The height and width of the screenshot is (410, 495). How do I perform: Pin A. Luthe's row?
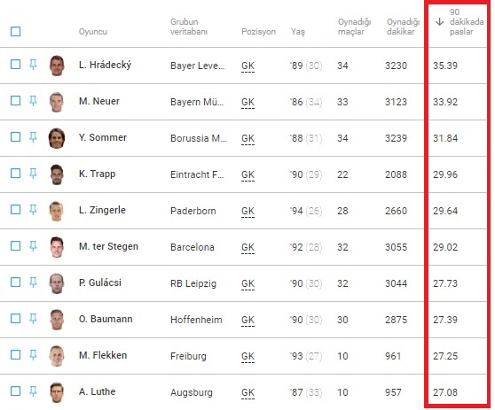[x=33, y=391]
